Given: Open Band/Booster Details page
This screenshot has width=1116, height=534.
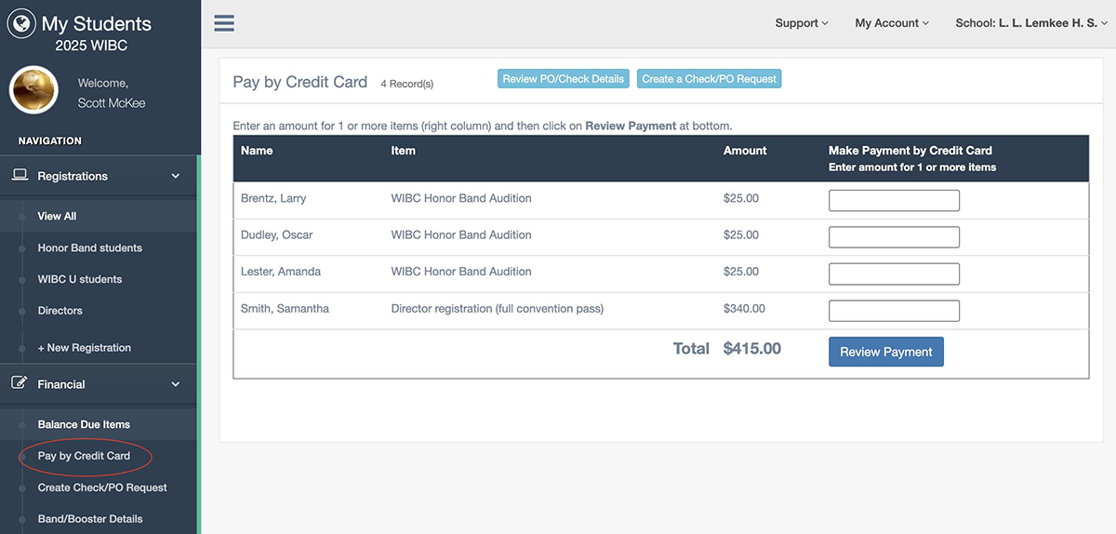Looking at the screenshot, I should (89, 519).
